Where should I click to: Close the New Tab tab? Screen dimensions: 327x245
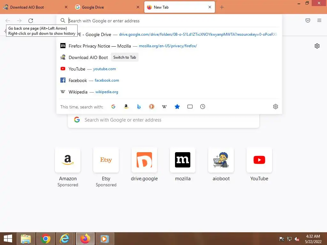pos(210,7)
